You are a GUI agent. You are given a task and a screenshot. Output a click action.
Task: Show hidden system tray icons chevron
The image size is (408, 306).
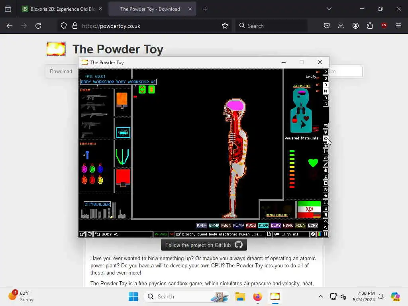point(321,296)
